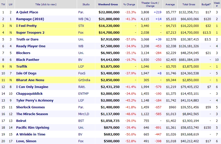Open Super Troopers 2 title link
Image resolution: width=221 pixels, height=144 pixels.
click(30, 32)
